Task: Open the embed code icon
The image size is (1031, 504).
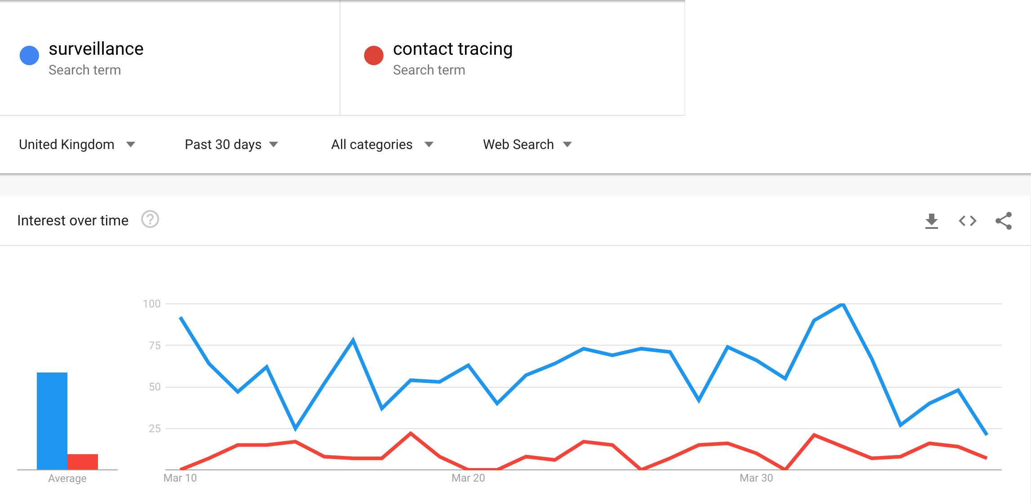Action: tap(968, 221)
